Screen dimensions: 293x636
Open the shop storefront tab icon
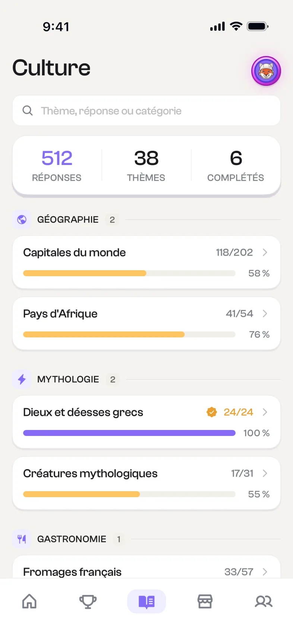coord(205,601)
